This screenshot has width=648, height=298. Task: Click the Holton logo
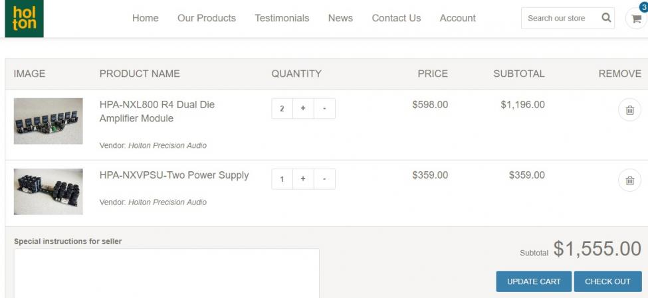24,19
